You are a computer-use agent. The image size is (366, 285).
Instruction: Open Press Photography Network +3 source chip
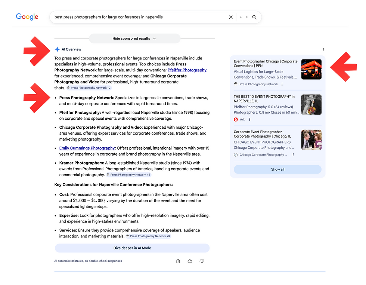[148, 236]
